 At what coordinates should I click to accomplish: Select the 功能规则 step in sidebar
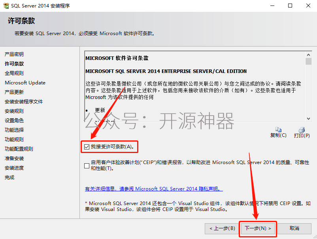tap(14, 139)
